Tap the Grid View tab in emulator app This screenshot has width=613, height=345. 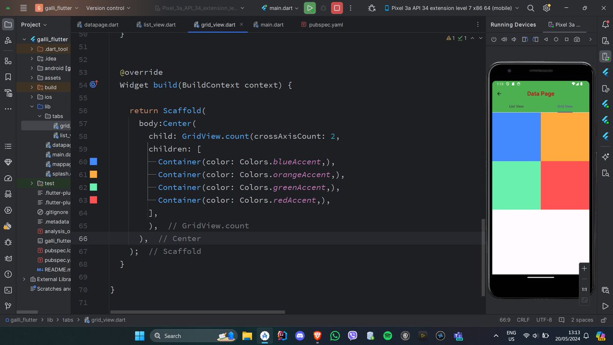coord(565,106)
